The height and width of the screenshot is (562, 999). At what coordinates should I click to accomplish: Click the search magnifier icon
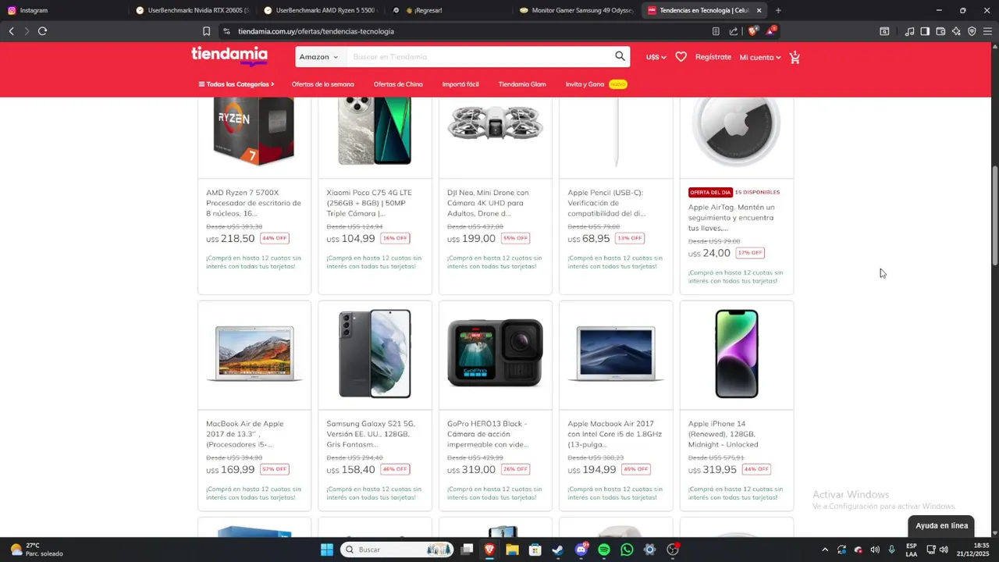(x=620, y=56)
